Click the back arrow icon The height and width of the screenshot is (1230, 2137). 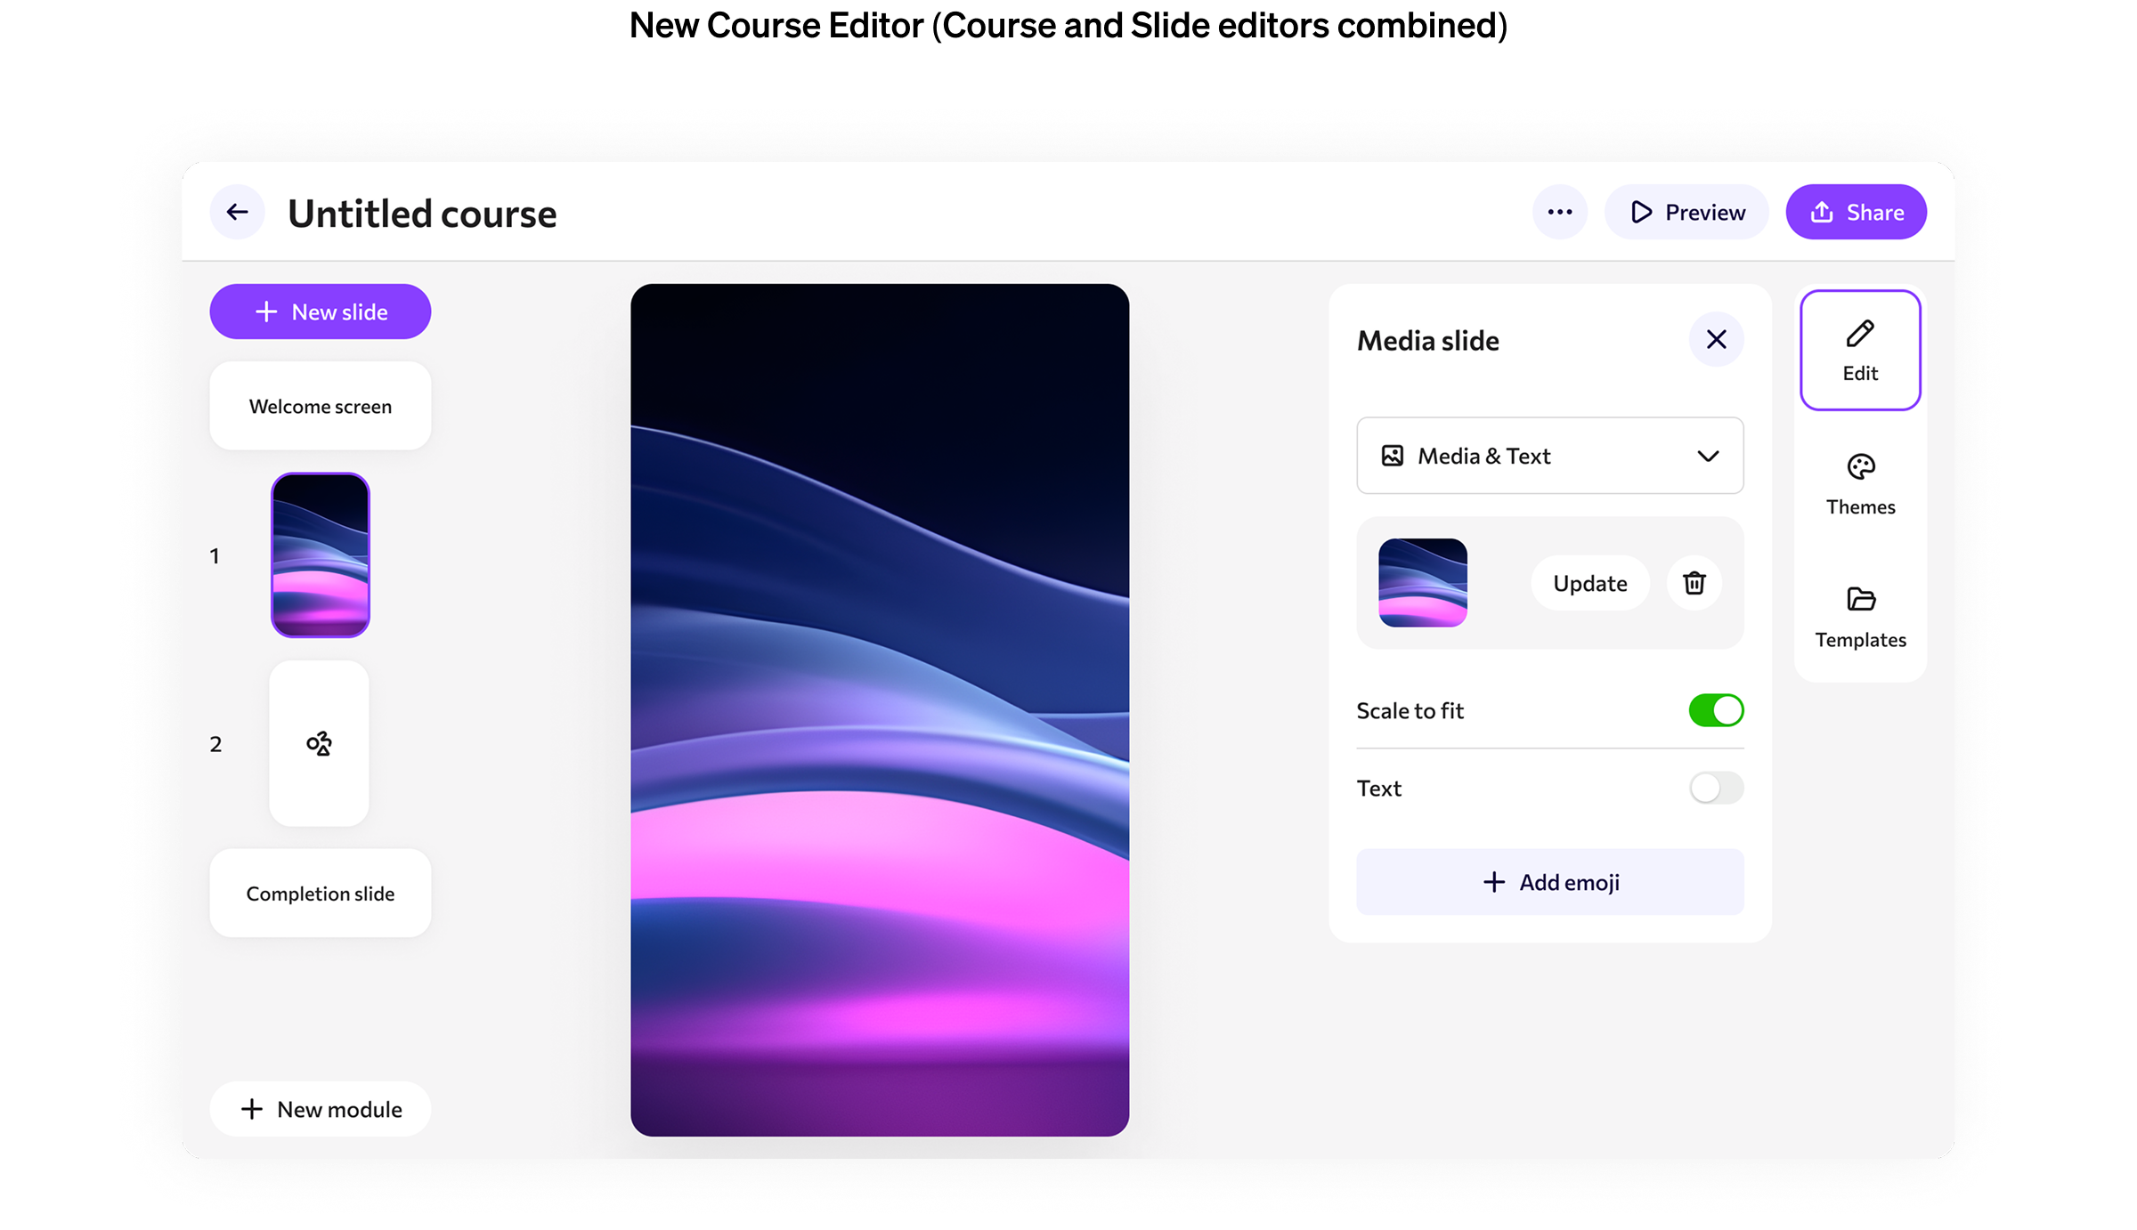click(x=237, y=212)
